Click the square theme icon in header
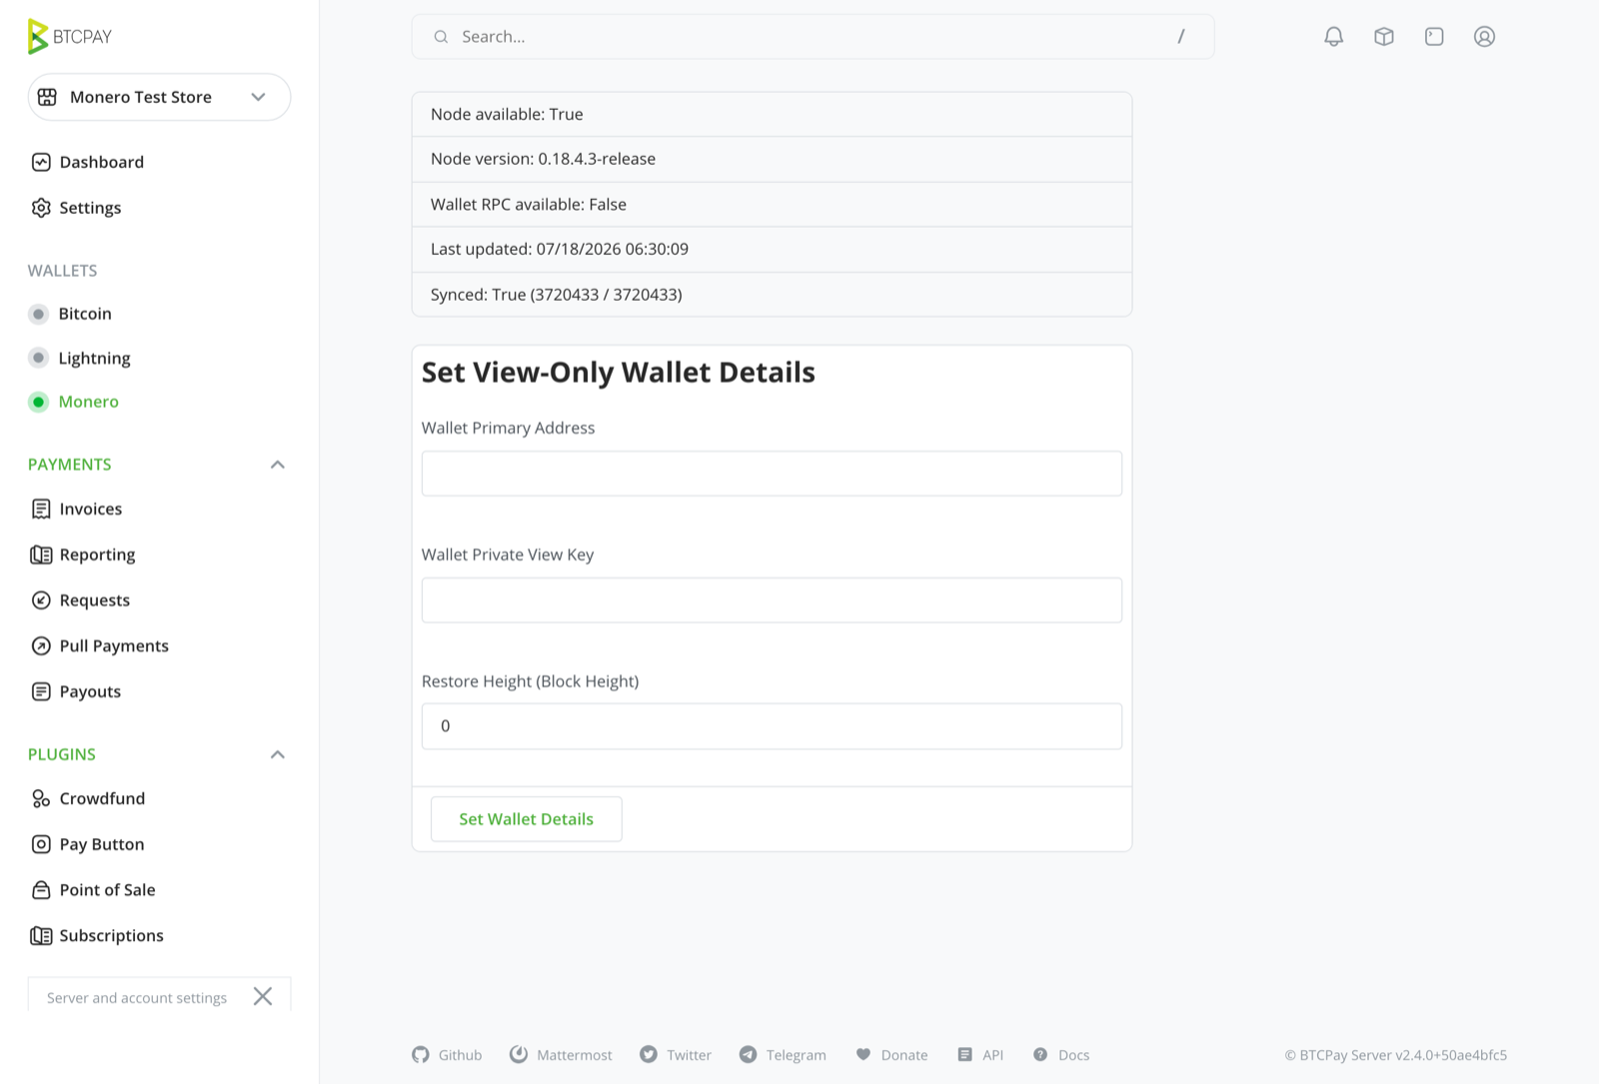This screenshot has height=1084, width=1599. 1434,37
